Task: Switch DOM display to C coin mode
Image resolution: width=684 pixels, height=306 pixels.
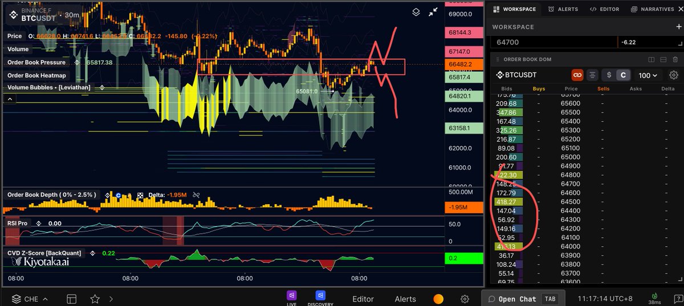Action: pyautogui.click(x=624, y=75)
